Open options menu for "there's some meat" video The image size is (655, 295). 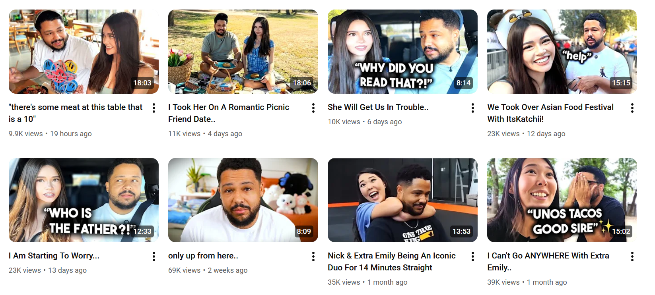(154, 108)
